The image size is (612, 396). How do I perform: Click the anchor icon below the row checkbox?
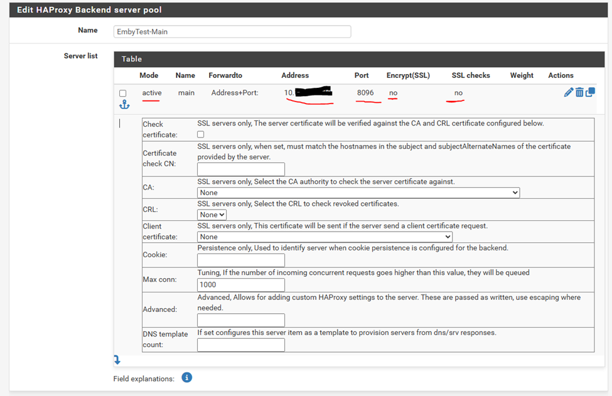pos(124,105)
